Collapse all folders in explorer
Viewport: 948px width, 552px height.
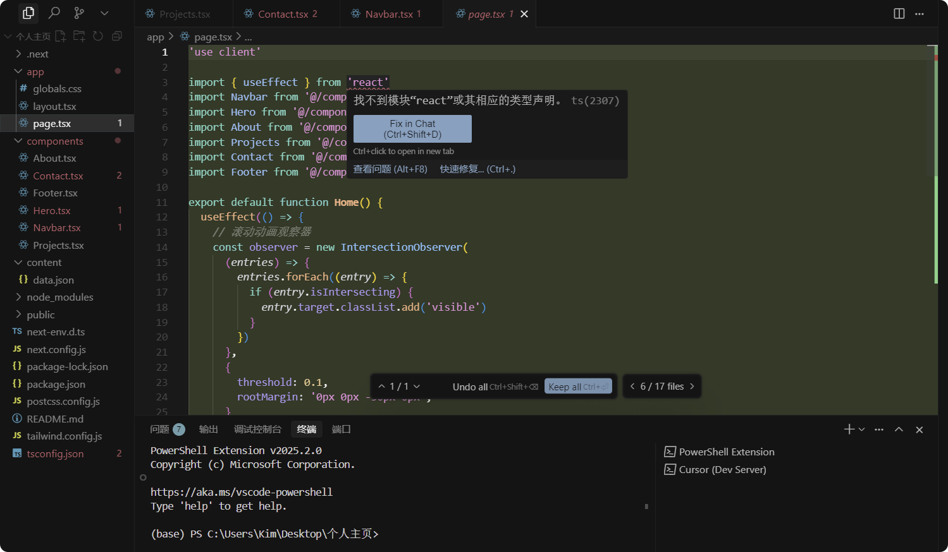point(117,36)
